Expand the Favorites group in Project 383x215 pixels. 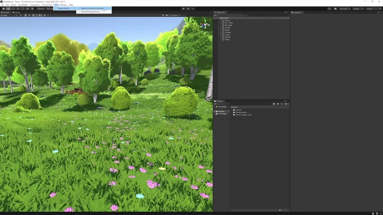(x=215, y=107)
